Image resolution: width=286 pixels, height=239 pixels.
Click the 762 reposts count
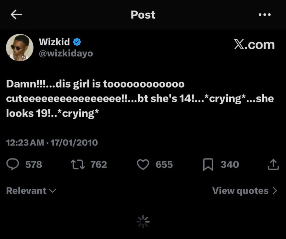click(99, 165)
